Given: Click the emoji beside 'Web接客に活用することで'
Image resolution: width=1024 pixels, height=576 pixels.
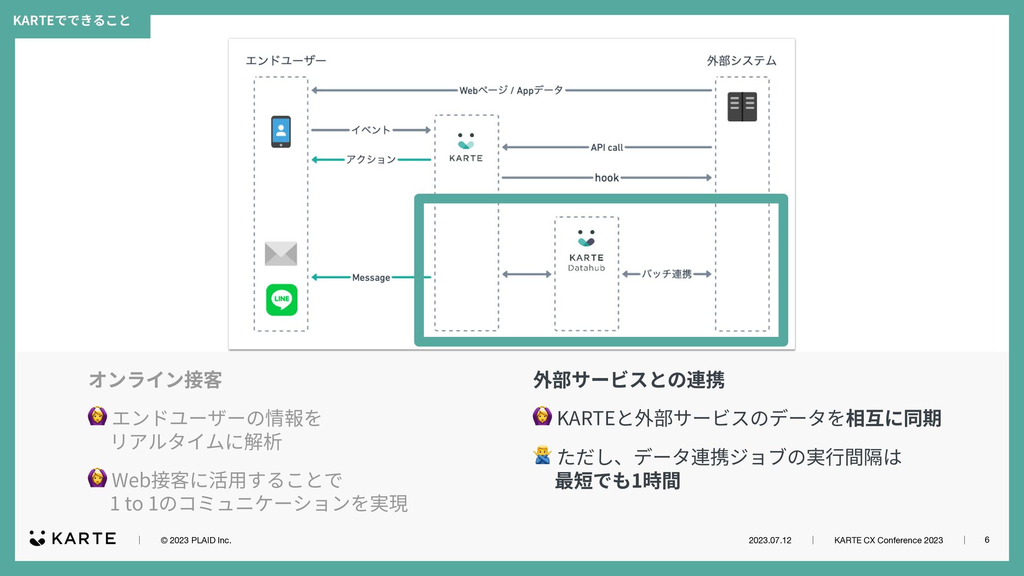Looking at the screenshot, I should coord(98,478).
